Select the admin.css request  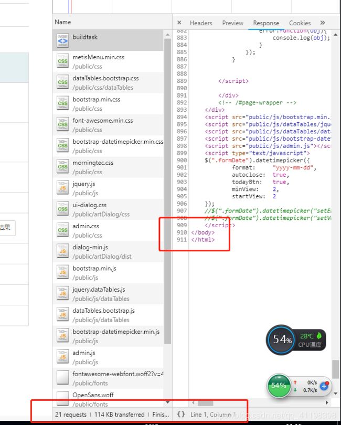(x=108, y=231)
